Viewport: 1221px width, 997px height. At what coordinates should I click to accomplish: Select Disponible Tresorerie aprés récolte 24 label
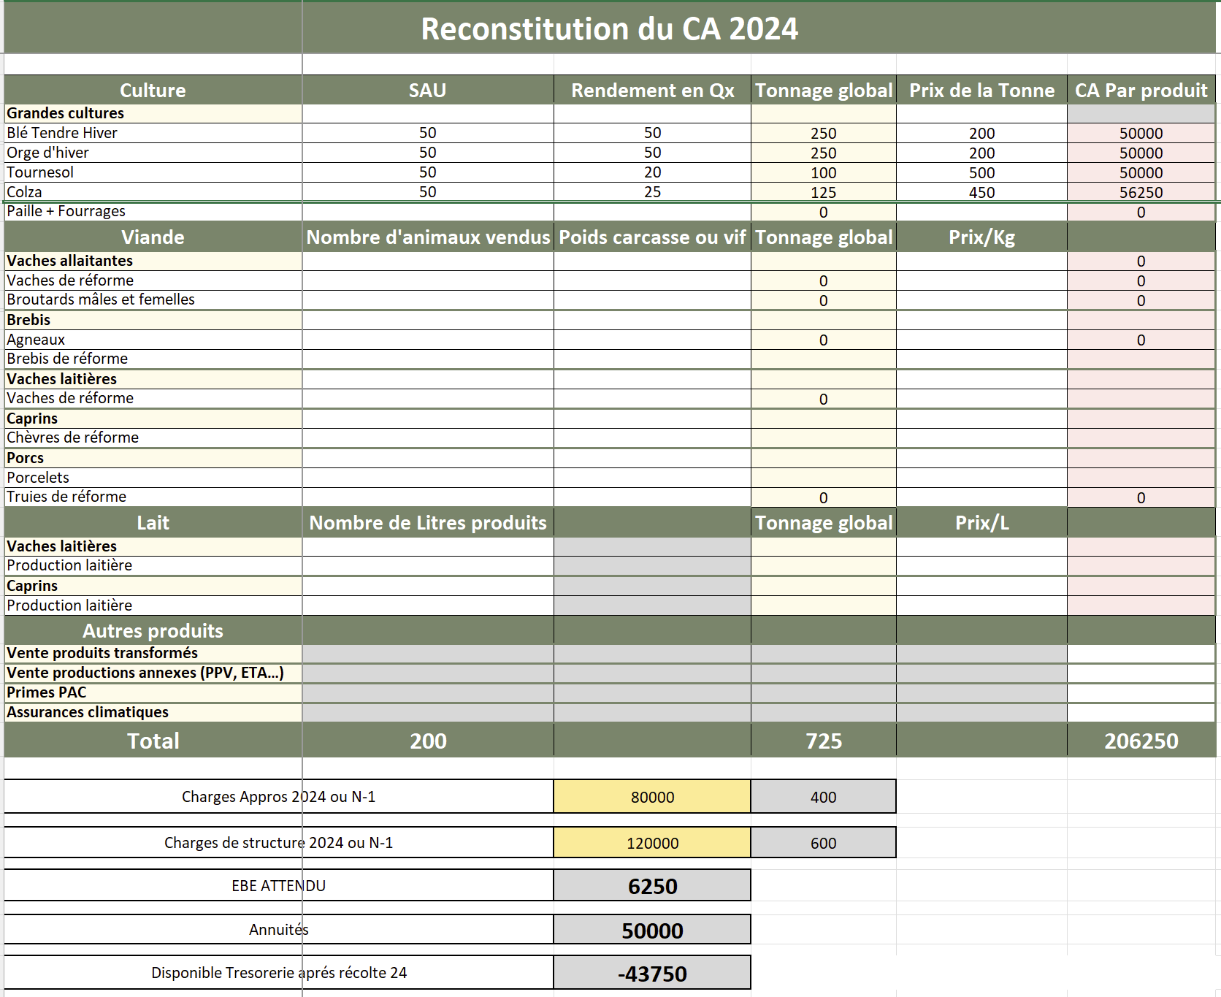278,973
